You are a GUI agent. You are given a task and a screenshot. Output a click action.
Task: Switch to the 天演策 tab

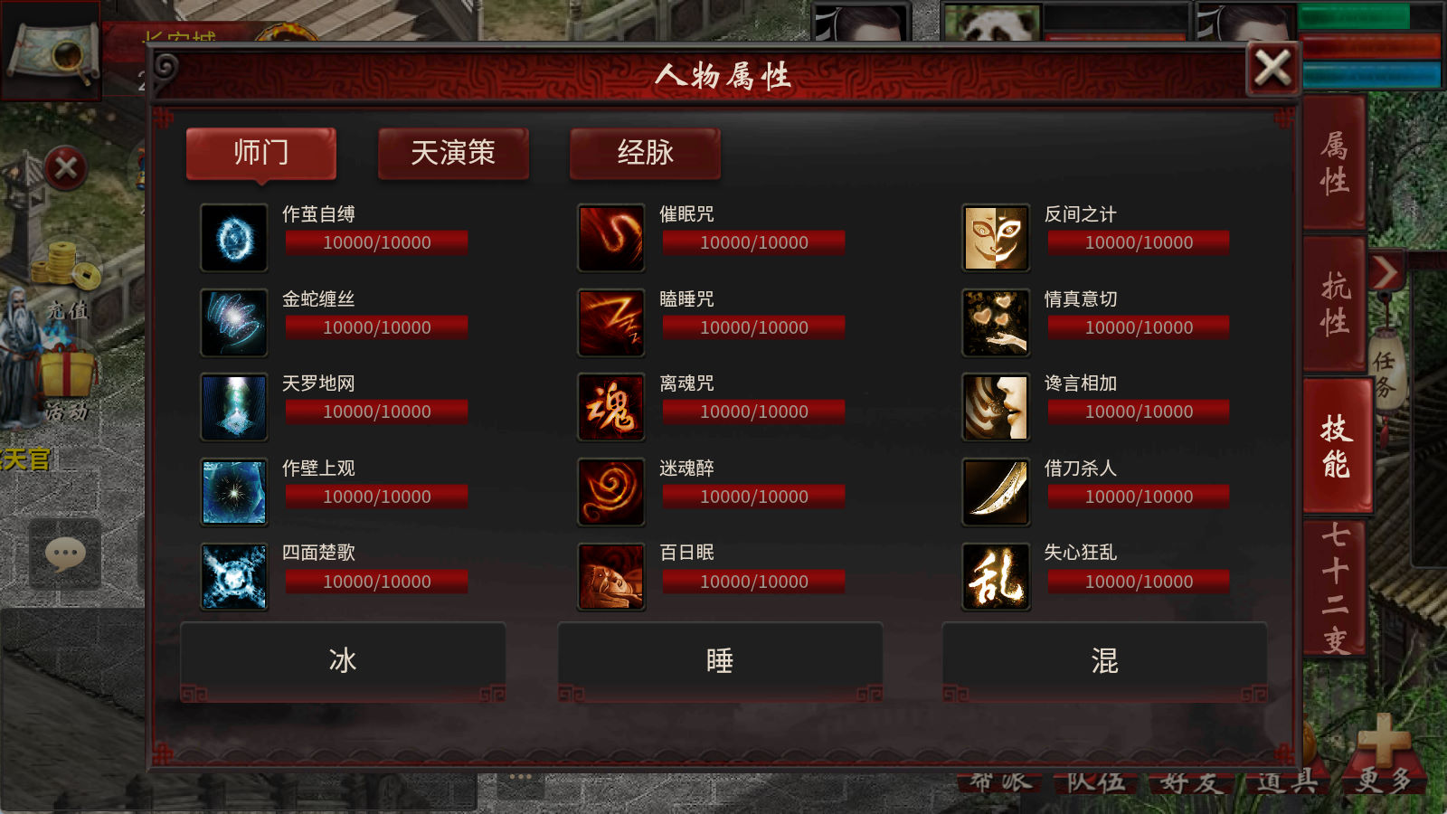pyautogui.click(x=453, y=153)
